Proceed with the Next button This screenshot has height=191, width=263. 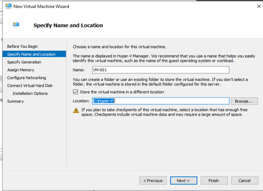pos(184,180)
